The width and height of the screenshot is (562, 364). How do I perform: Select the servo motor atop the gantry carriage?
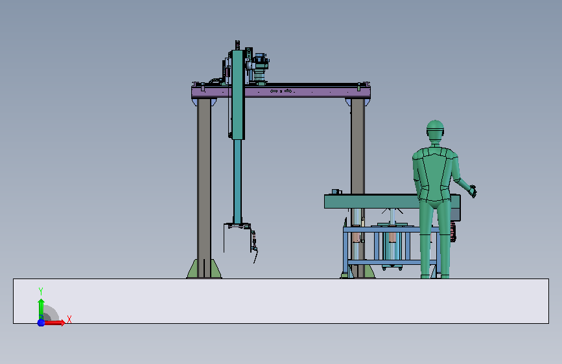click(x=260, y=67)
